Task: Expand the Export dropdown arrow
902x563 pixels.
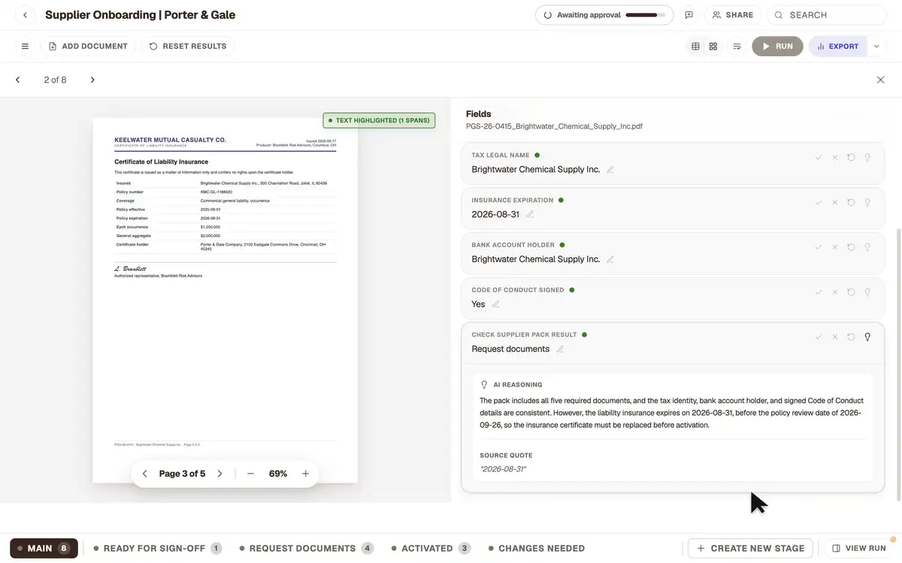Action: tap(876, 47)
